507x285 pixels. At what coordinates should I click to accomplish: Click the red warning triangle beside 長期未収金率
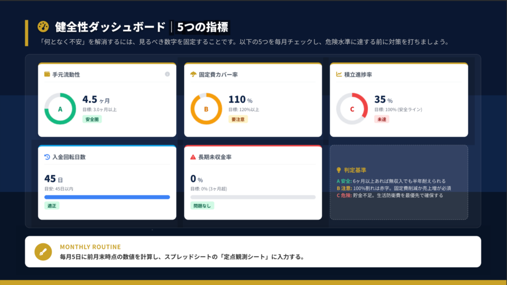(193, 157)
